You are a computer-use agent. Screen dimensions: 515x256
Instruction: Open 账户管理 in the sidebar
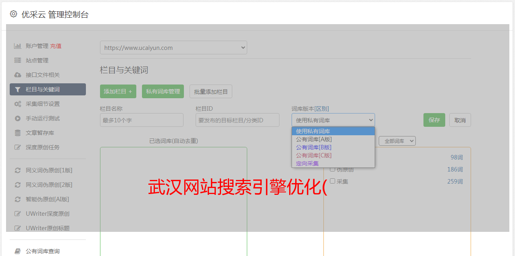tap(37, 46)
